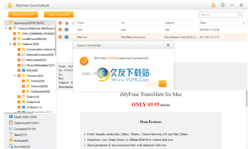Click the mail icon in iMyFone's row

click(x=67, y=37)
